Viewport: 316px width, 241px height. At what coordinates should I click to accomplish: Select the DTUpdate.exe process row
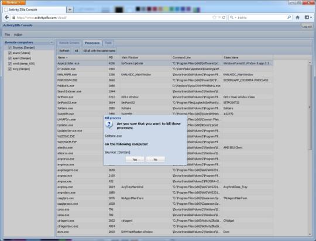pyautogui.click(x=164, y=69)
